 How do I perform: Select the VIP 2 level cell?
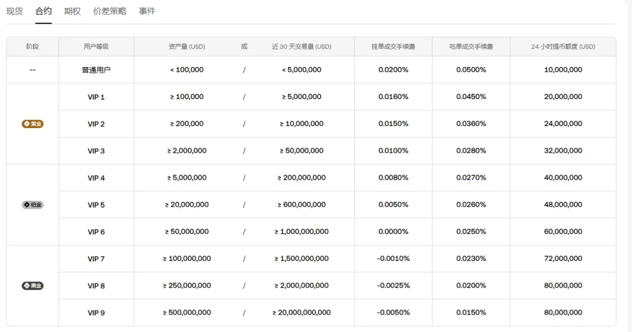tap(96, 124)
